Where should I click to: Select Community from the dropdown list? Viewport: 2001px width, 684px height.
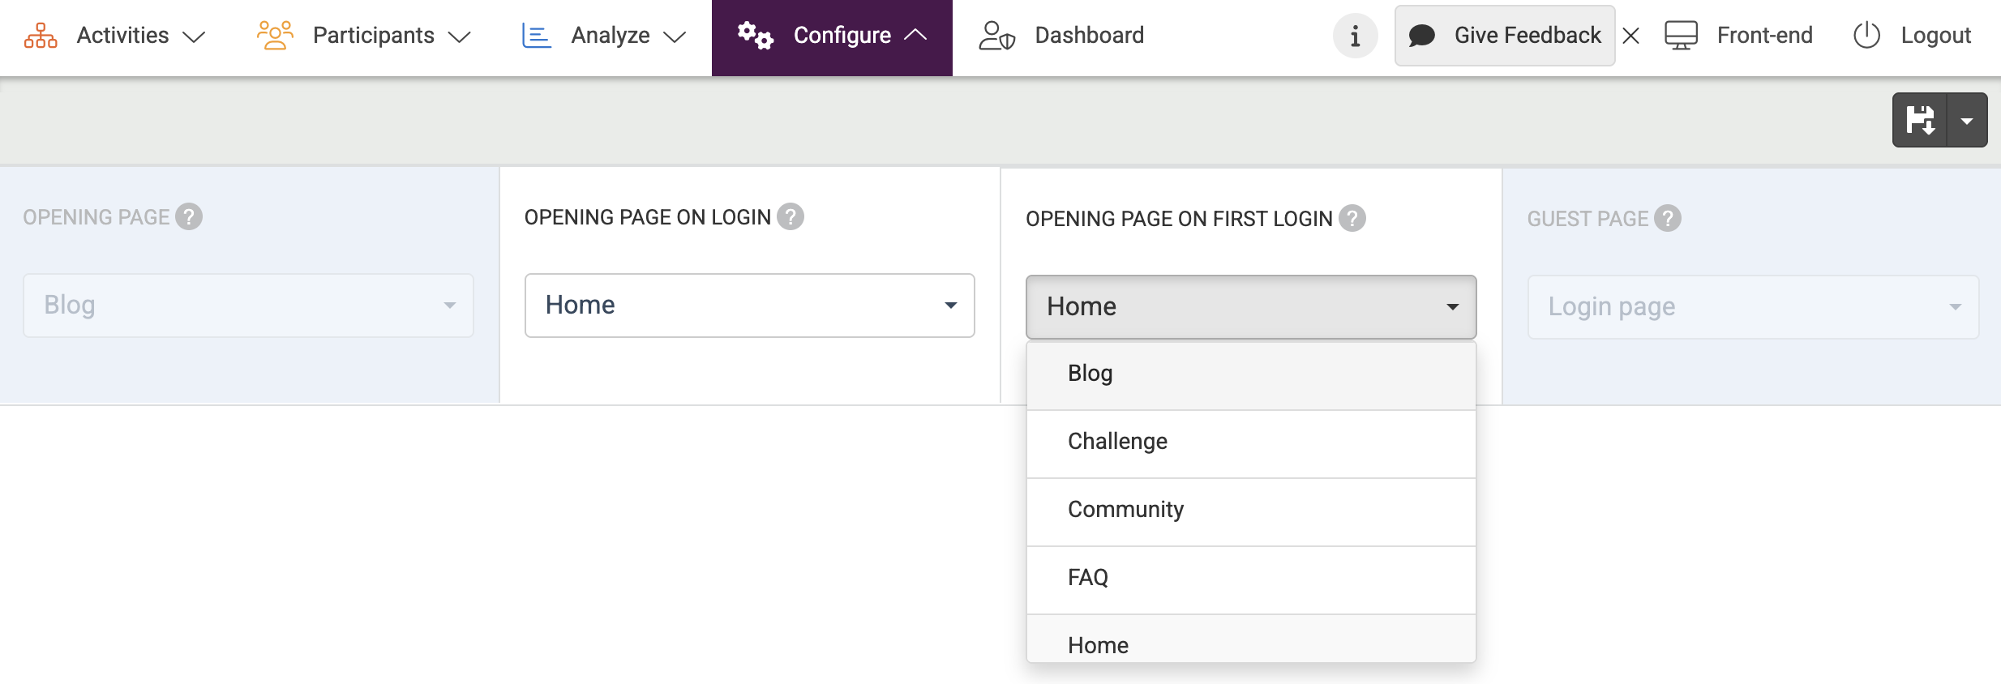(x=1125, y=510)
